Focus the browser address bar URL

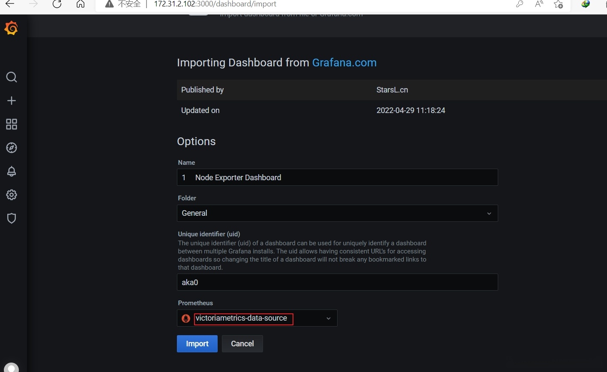tap(215, 4)
